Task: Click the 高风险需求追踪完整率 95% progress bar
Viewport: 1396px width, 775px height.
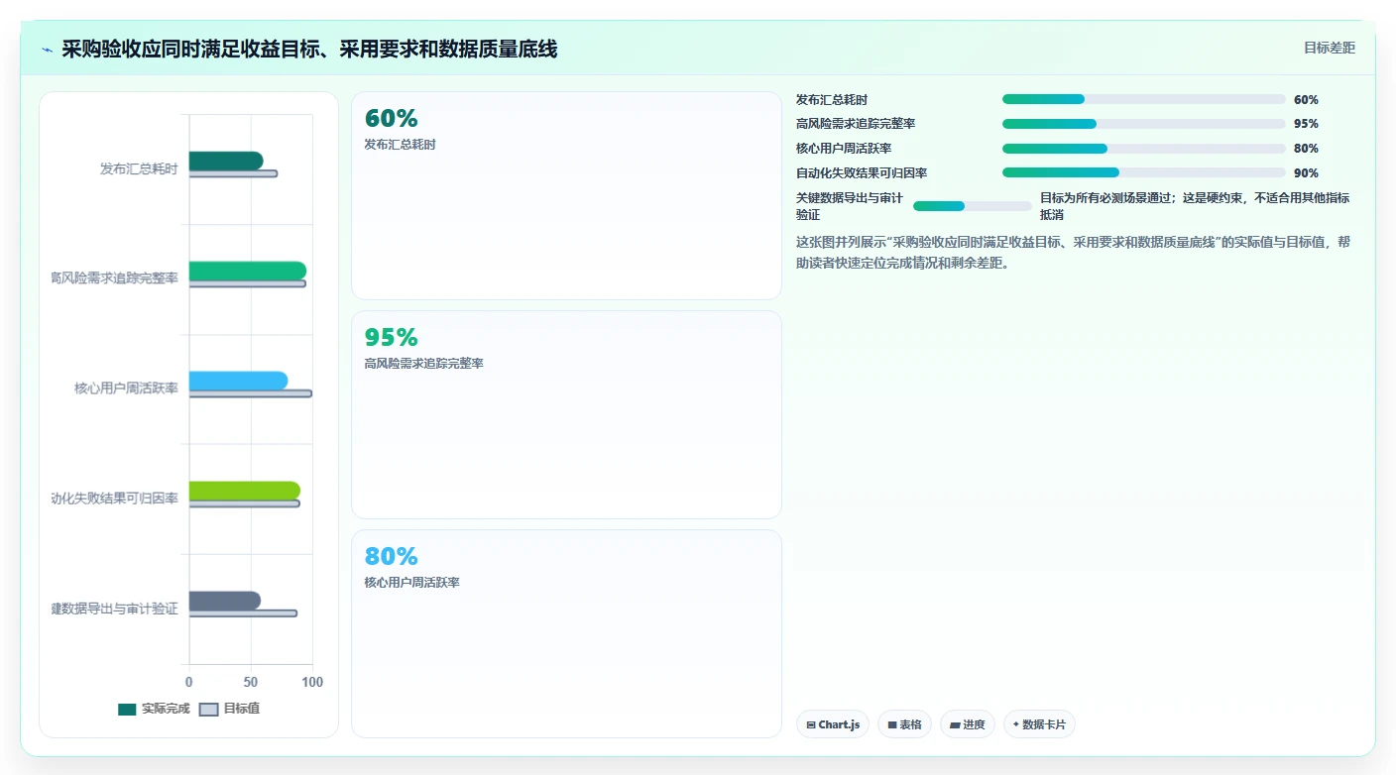Action: coord(1143,124)
